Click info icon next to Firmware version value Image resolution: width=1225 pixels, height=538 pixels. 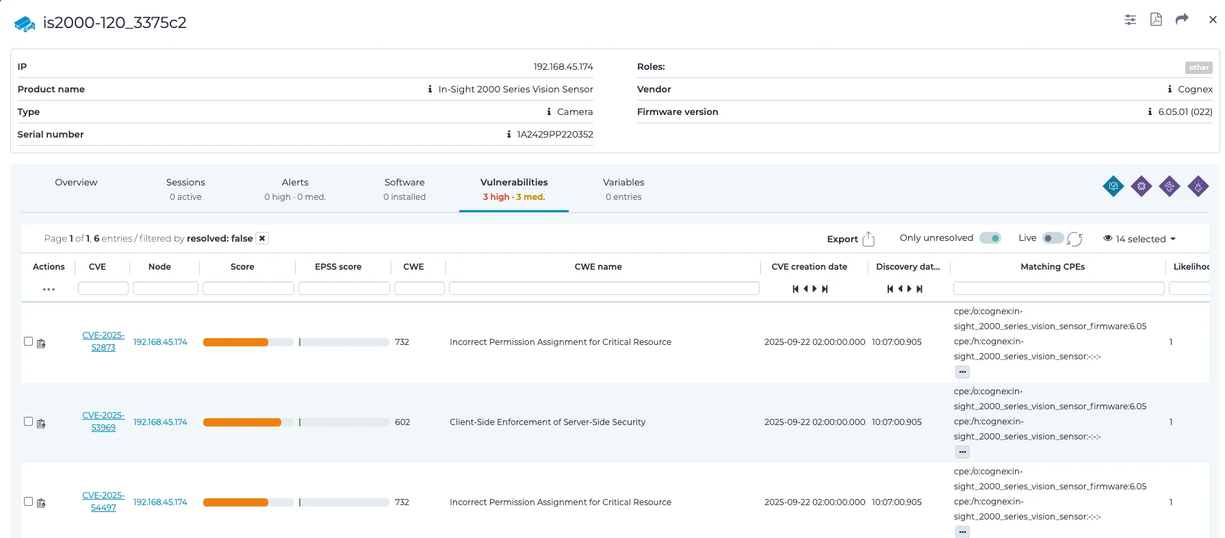click(1150, 112)
